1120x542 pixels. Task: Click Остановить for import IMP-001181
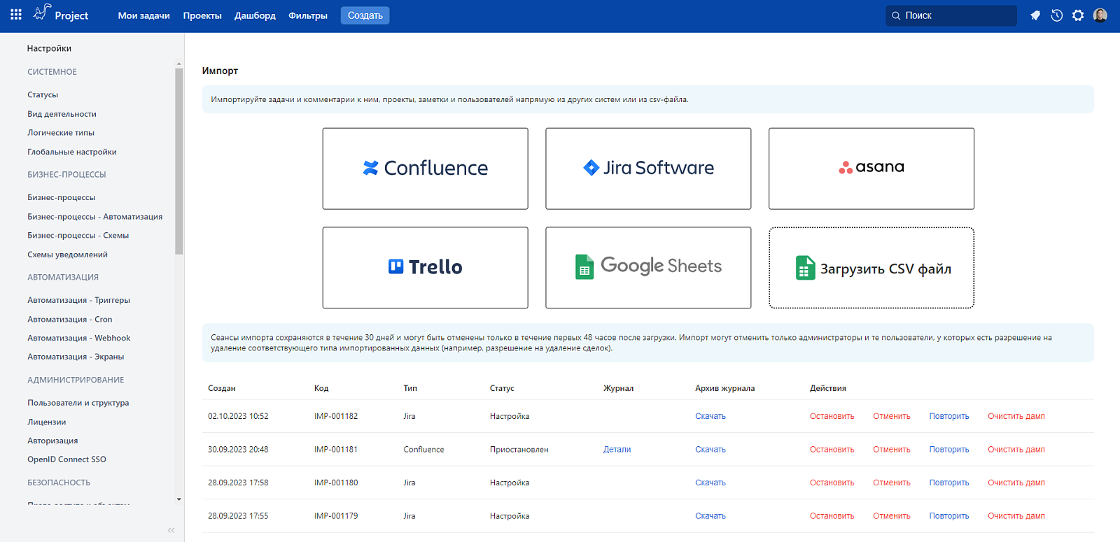(832, 450)
